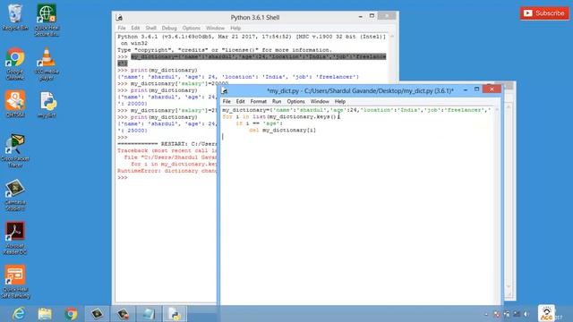Open Cisco Packet Tracer desktop shortcut
The width and height of the screenshot is (573, 322).
point(15,151)
